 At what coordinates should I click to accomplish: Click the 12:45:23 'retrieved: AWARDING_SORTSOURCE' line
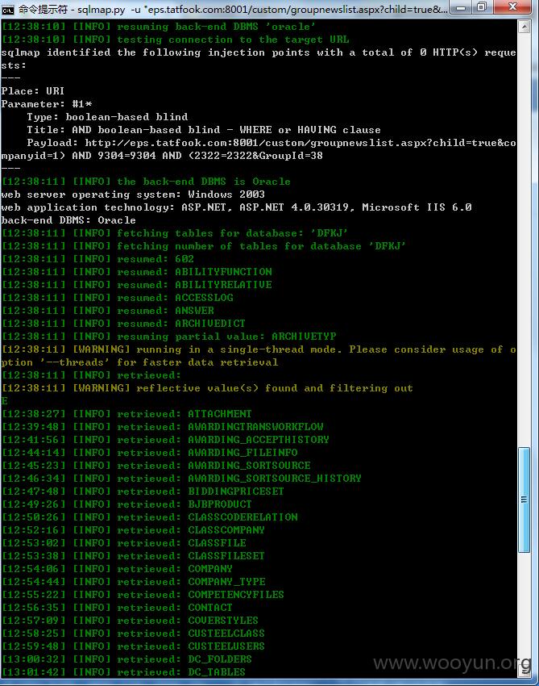(156, 466)
